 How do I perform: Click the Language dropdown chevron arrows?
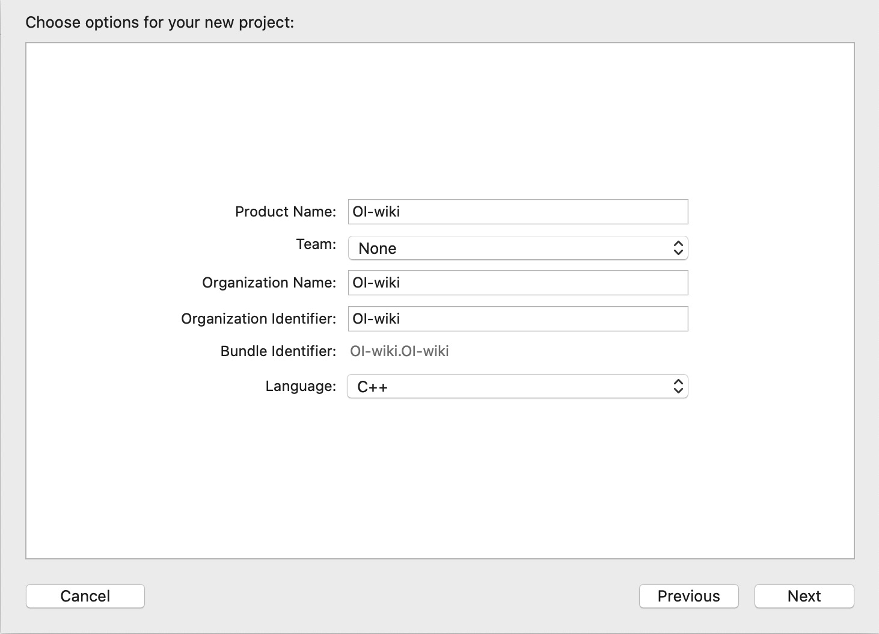(678, 387)
